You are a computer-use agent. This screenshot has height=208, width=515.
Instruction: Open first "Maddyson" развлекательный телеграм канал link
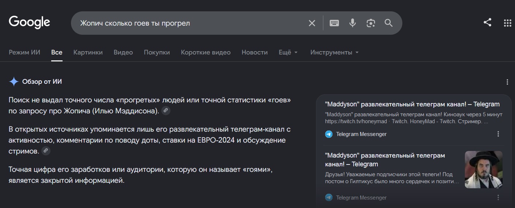(412, 104)
